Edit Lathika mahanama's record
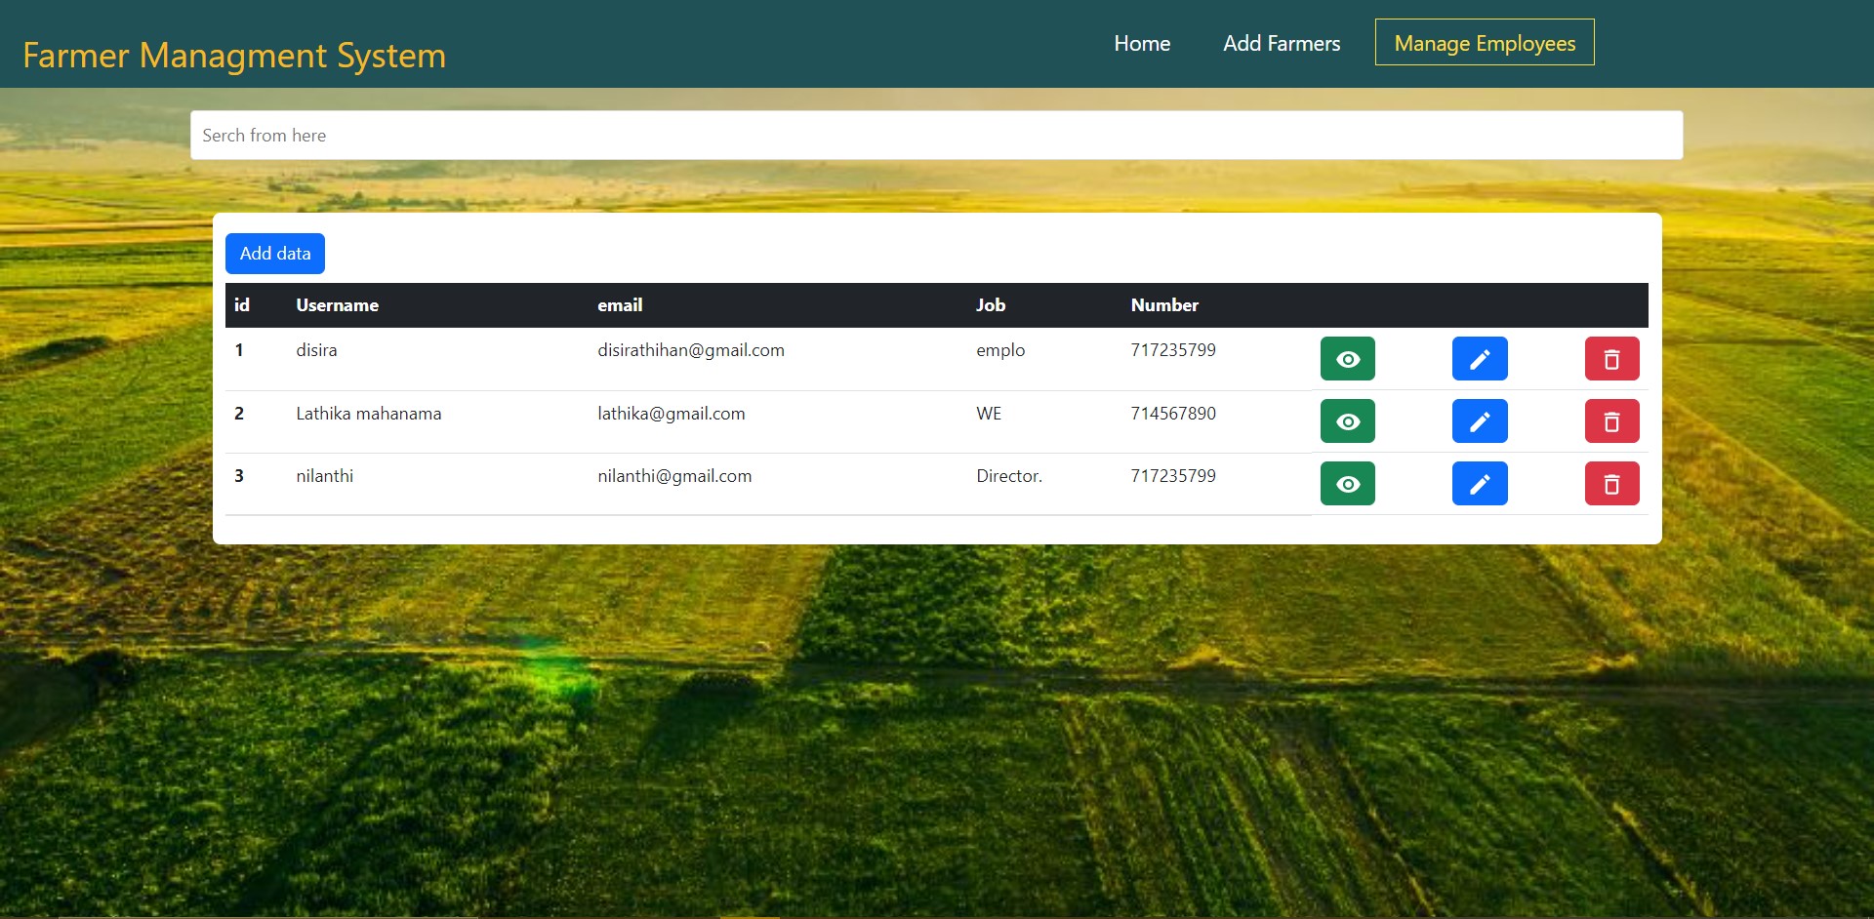Image resolution: width=1874 pixels, height=919 pixels. pyautogui.click(x=1480, y=420)
